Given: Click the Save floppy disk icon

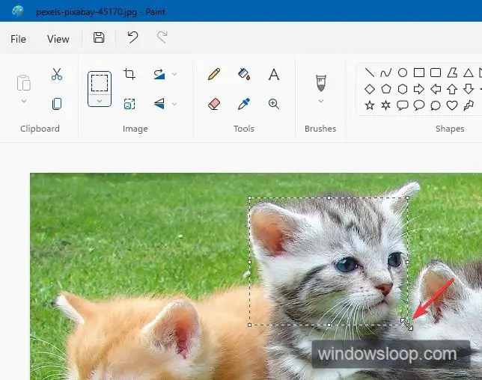Looking at the screenshot, I should coord(99,37).
